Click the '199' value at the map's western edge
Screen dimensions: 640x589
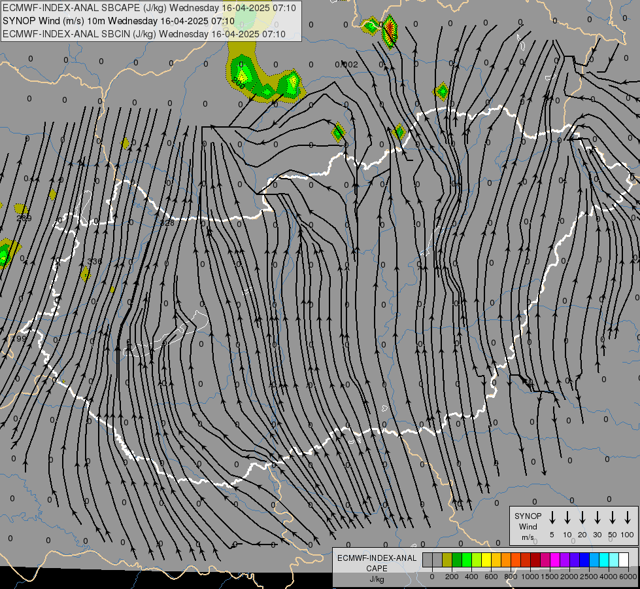(19, 338)
